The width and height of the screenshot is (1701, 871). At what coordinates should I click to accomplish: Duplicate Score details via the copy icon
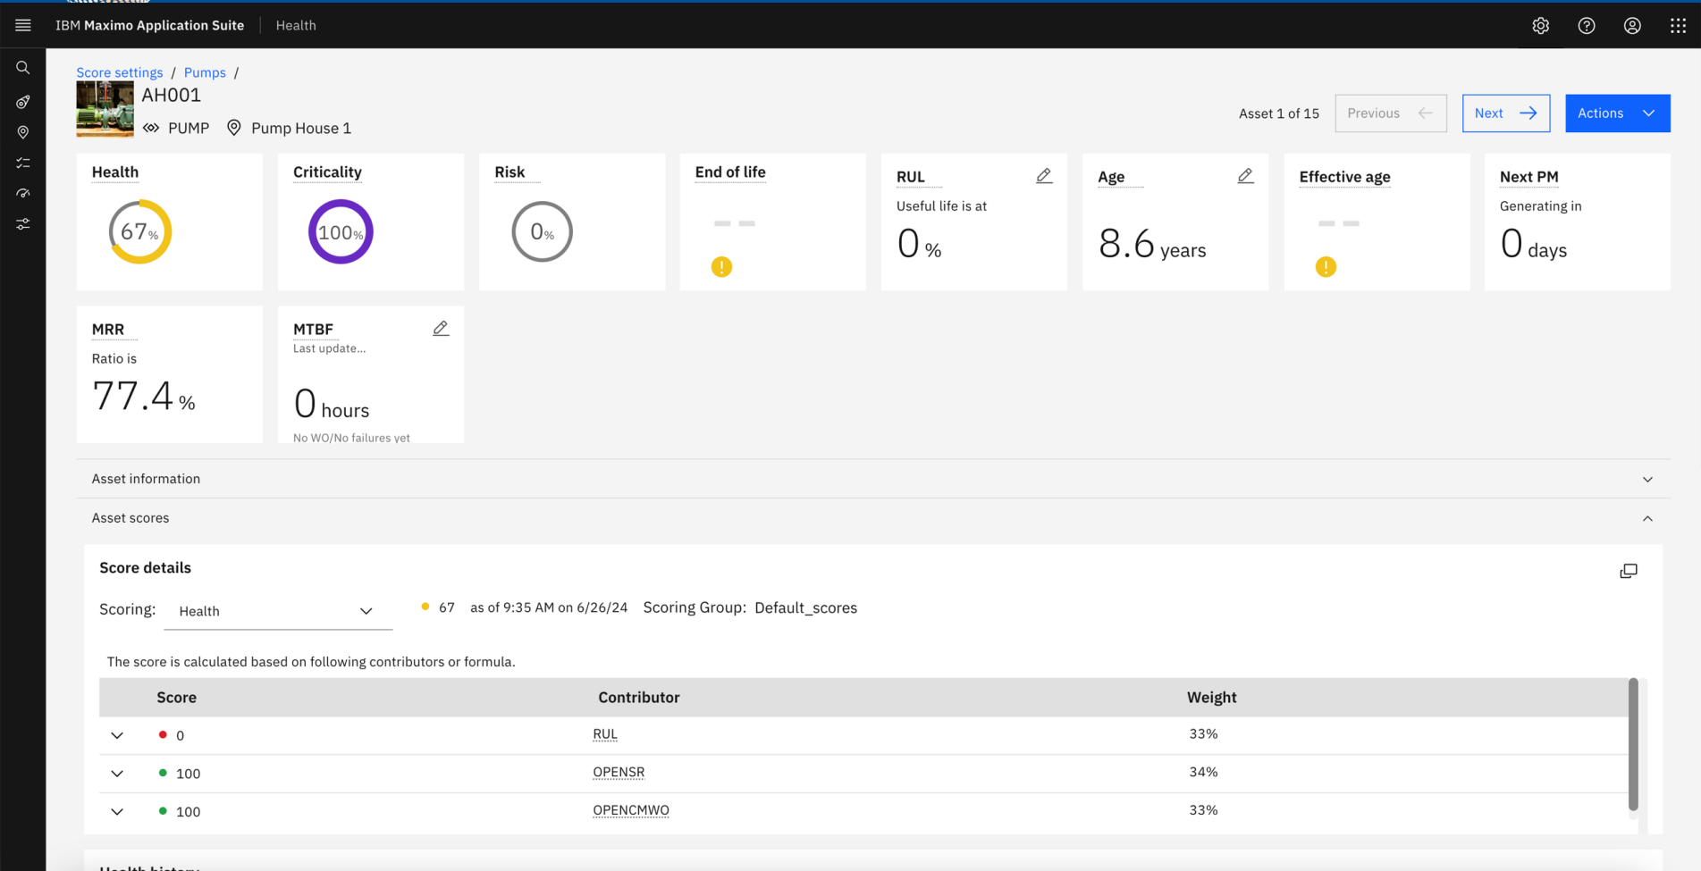click(1629, 571)
